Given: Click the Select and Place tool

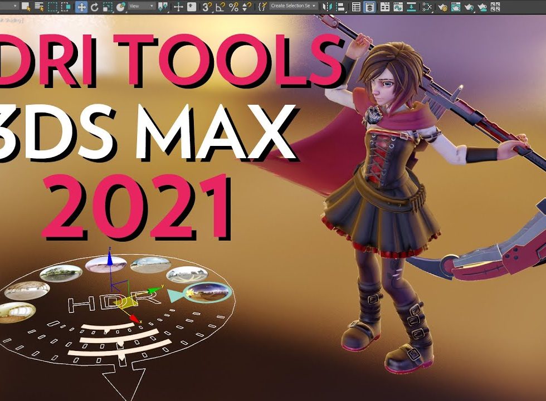Looking at the screenshot, I should coord(121,7).
